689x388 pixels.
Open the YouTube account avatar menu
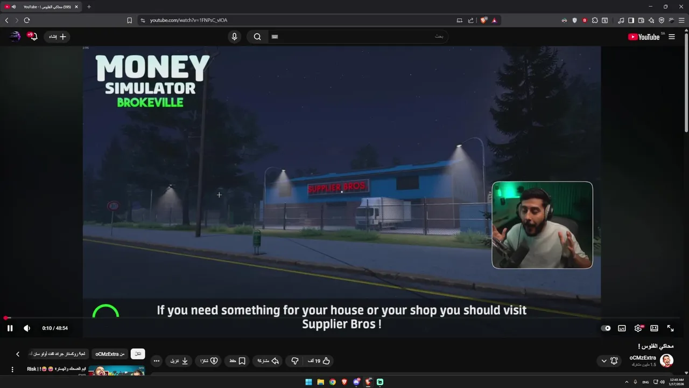tap(15, 36)
